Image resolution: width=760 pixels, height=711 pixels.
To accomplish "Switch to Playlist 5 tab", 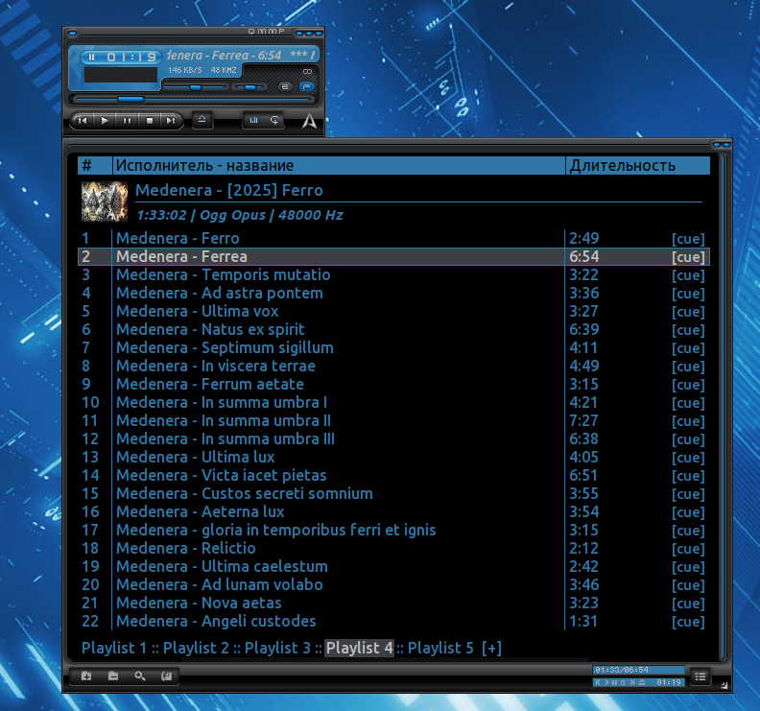I will tap(440, 648).
